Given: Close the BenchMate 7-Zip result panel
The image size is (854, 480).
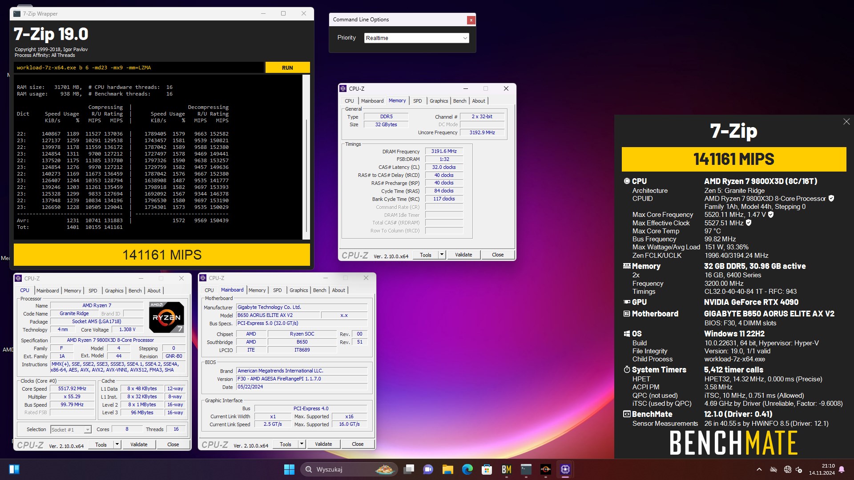Looking at the screenshot, I should coord(846,122).
